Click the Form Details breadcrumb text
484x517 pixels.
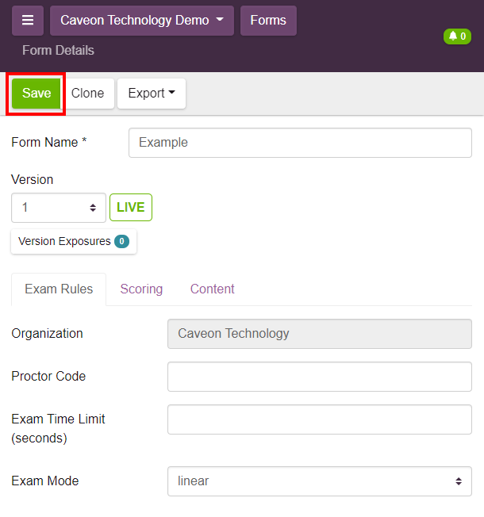pos(58,50)
